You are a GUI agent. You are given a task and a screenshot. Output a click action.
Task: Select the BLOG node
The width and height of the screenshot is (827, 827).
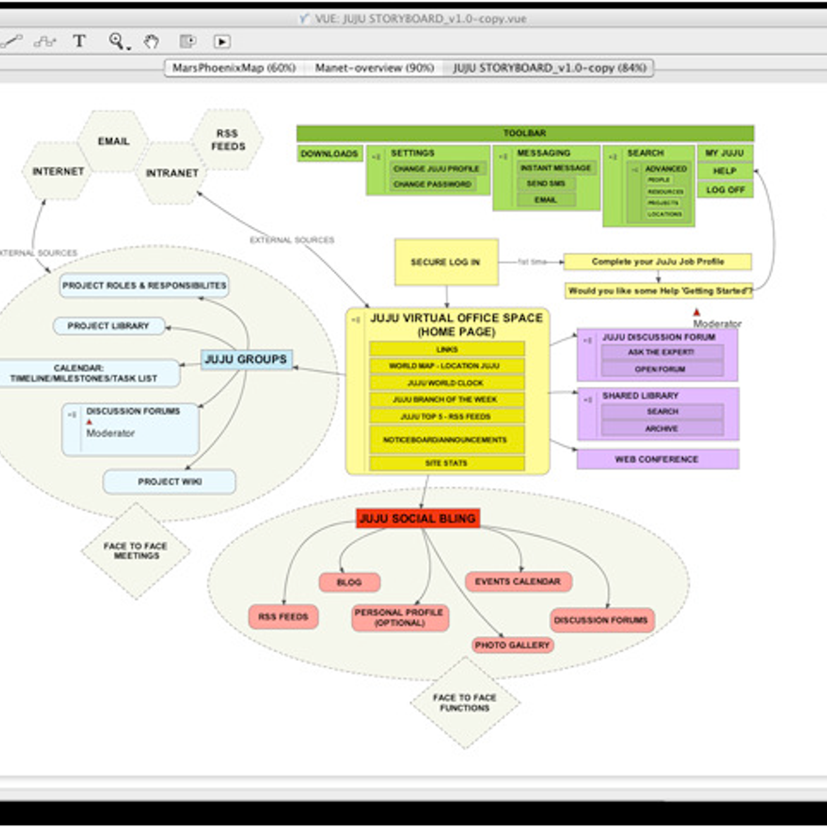349,582
